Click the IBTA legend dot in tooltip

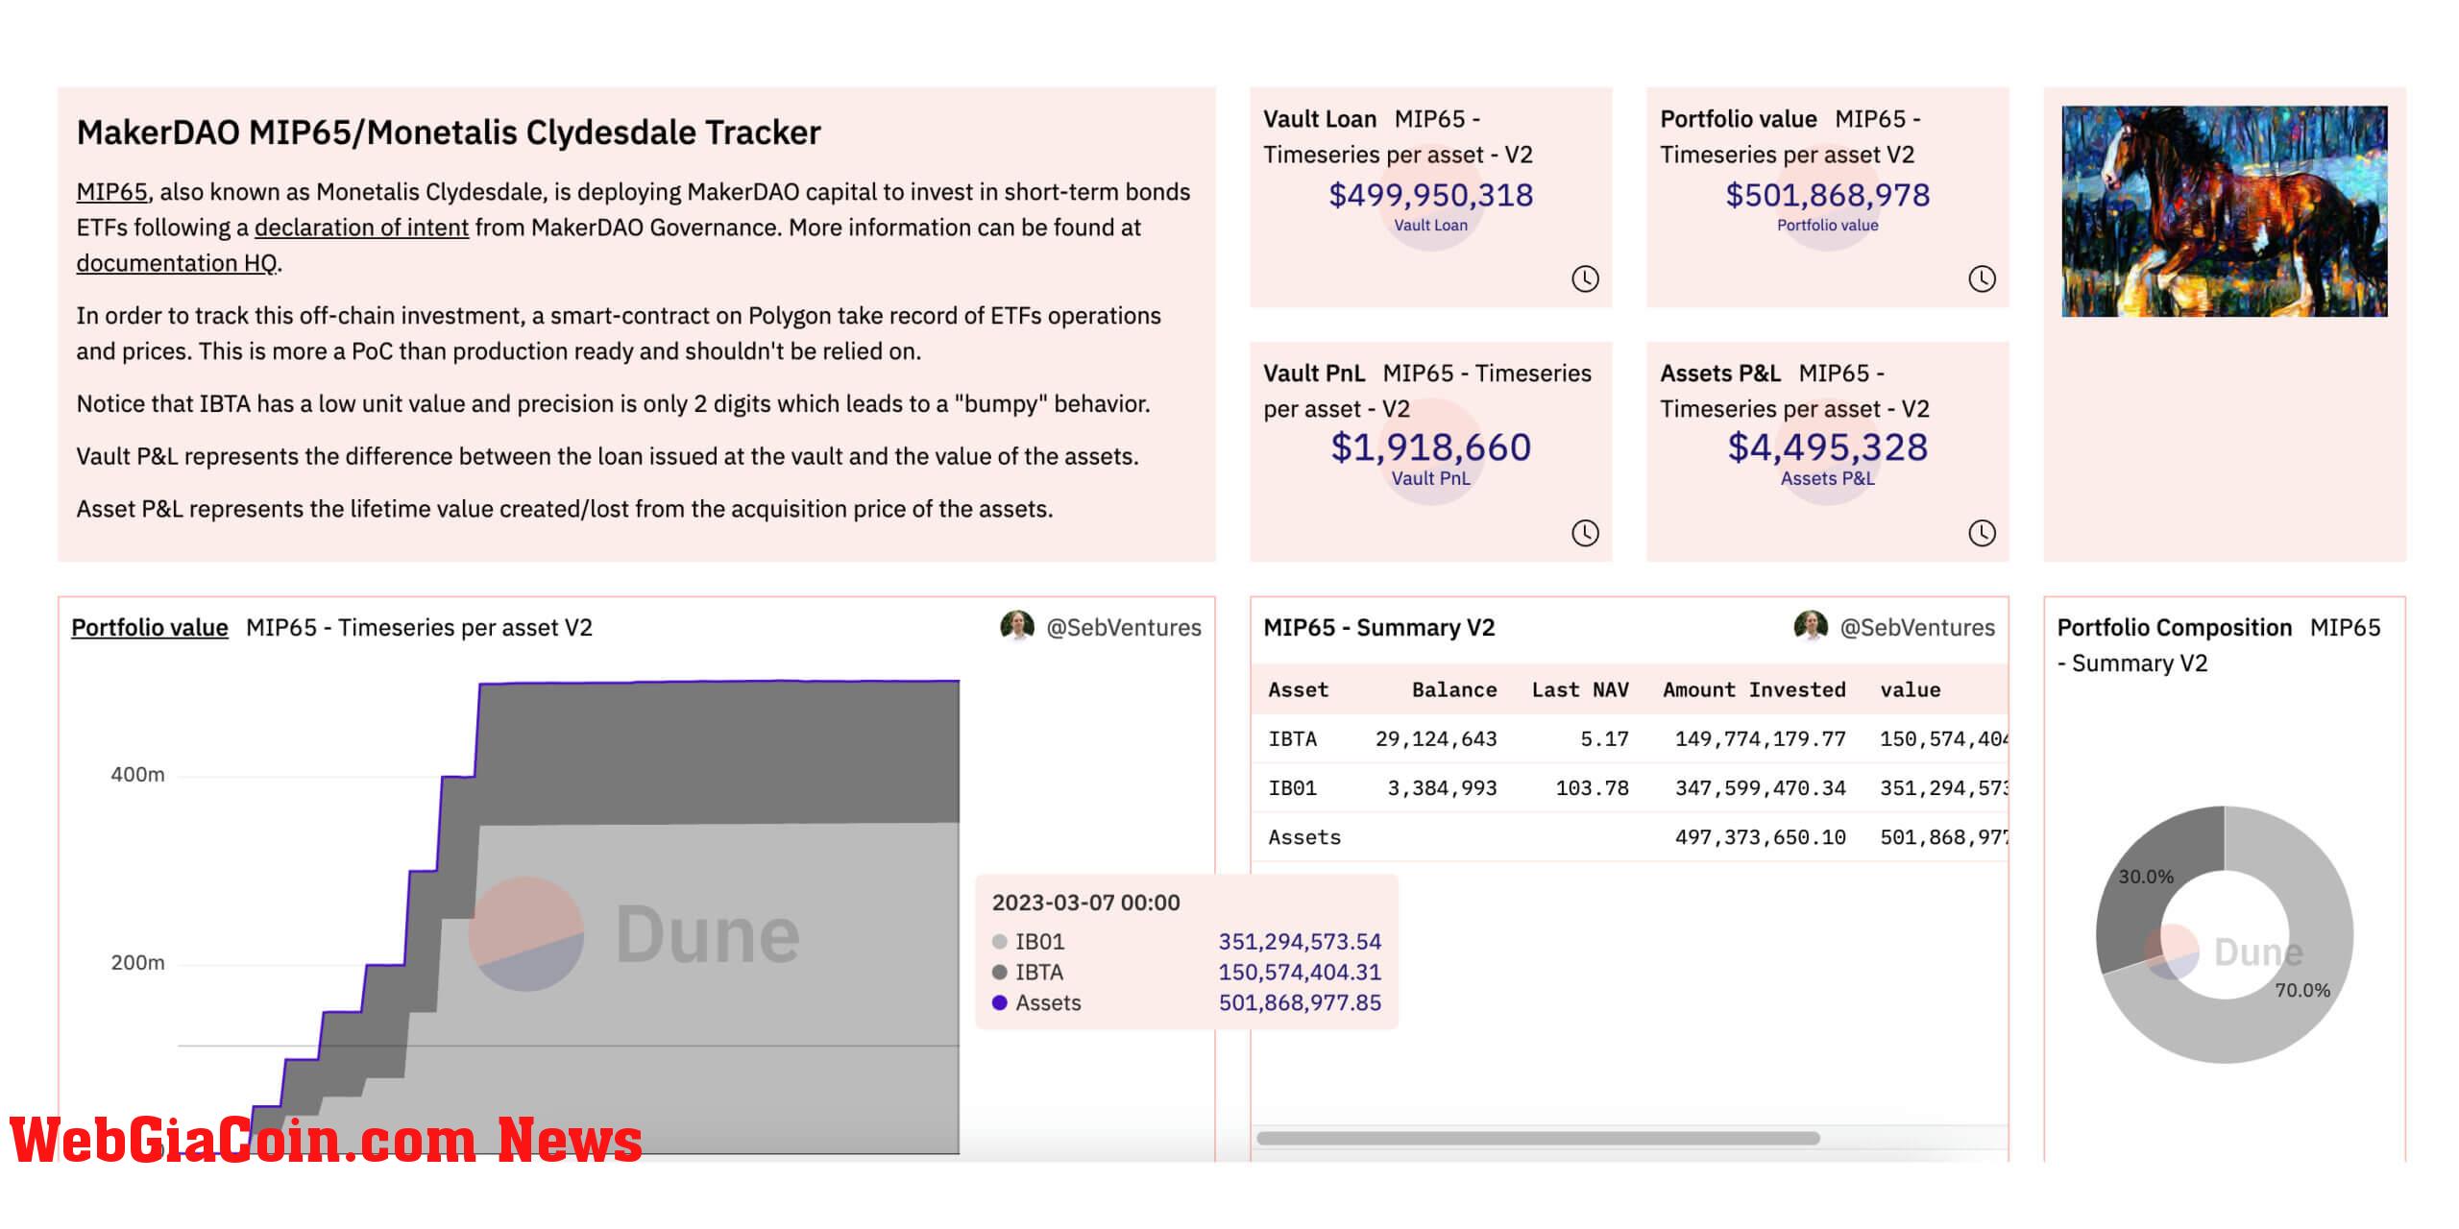(x=999, y=973)
